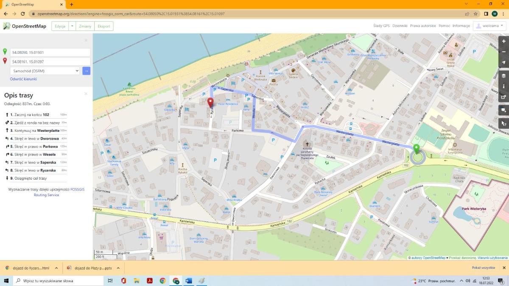
Task: Click the red destination marker on map
Action: (x=210, y=103)
